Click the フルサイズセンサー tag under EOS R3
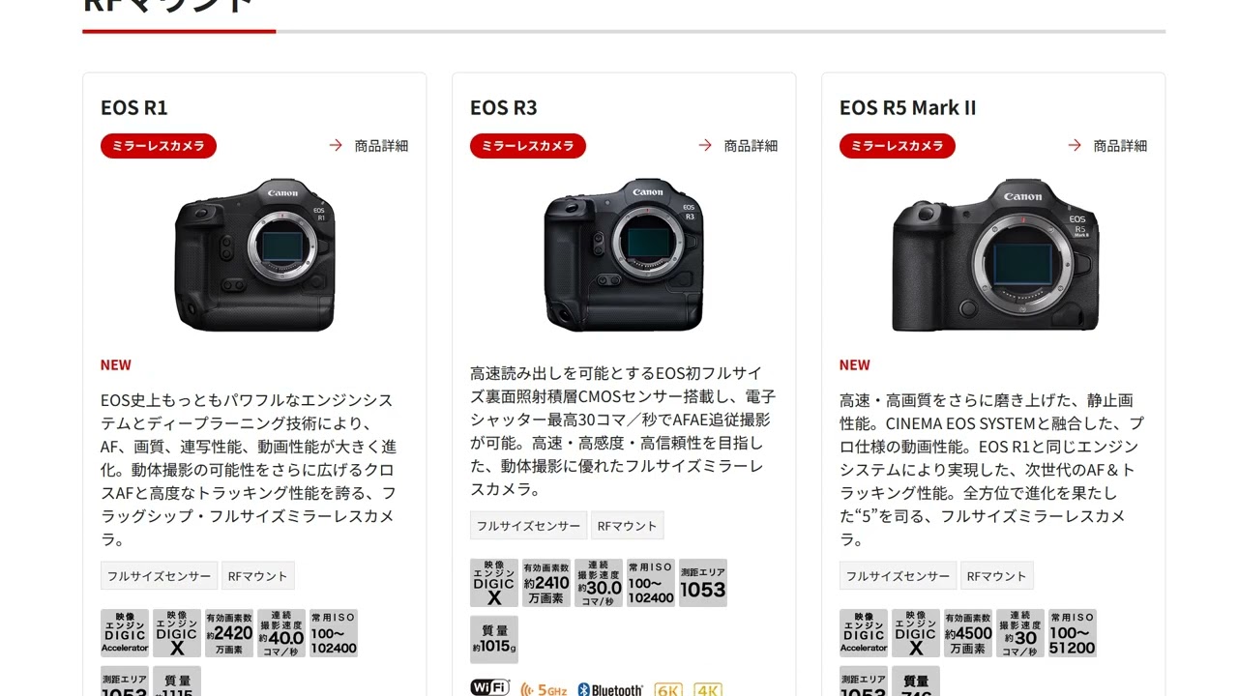 pyautogui.click(x=528, y=526)
